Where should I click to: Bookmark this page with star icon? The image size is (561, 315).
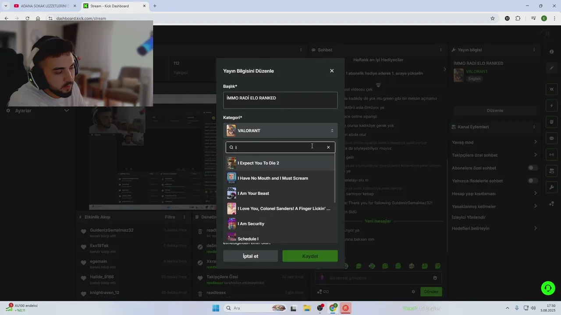click(493, 18)
